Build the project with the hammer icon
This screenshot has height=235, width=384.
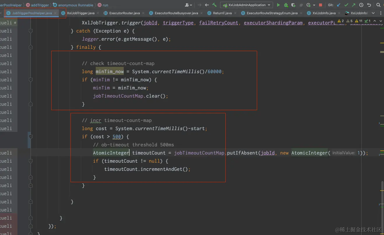coord(215,5)
